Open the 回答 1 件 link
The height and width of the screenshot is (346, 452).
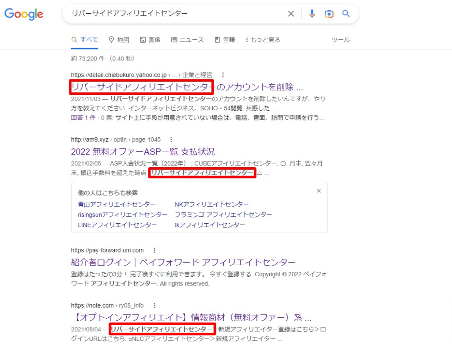(x=83, y=118)
